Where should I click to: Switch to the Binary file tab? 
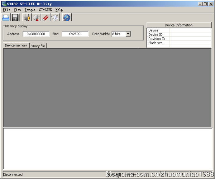click(x=38, y=46)
